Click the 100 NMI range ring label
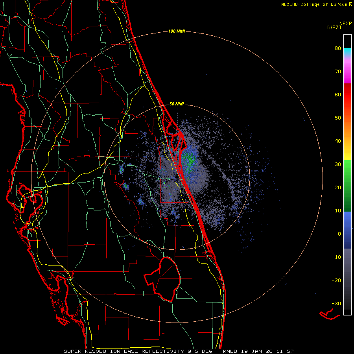The height and width of the screenshot is (354, 354). pyautogui.click(x=177, y=31)
